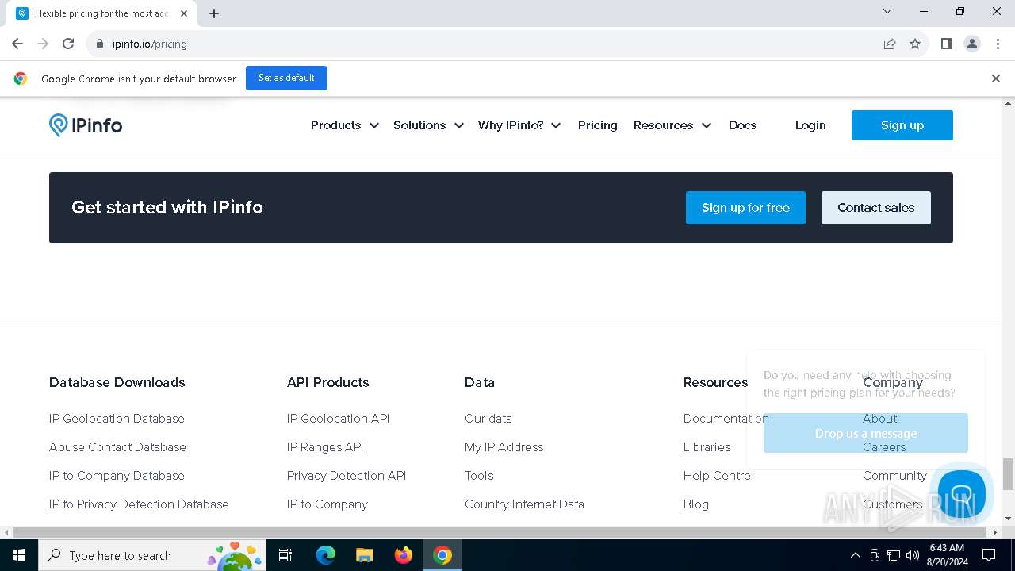Click Drop us a message button
The image size is (1015, 571).
[x=866, y=433]
